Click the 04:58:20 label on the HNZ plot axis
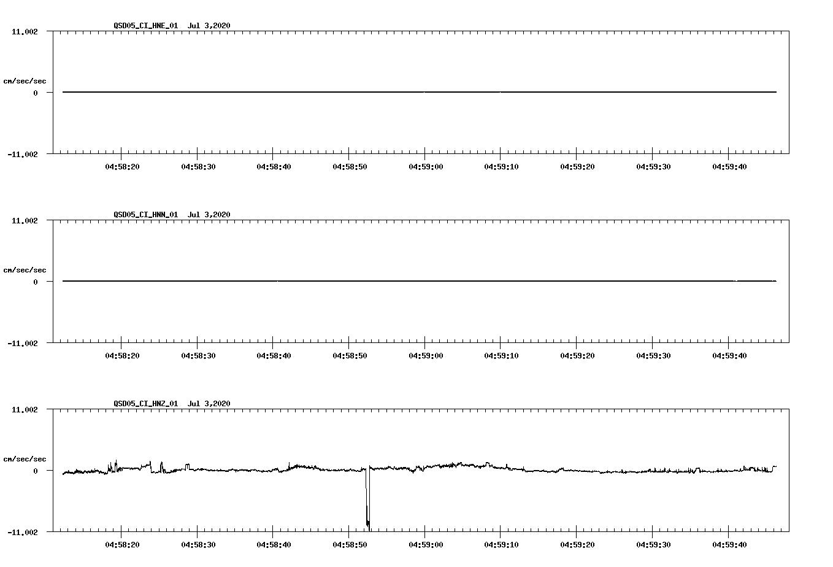Image resolution: width=833 pixels, height=567 pixels. [x=121, y=544]
